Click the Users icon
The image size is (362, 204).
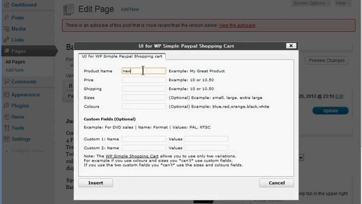point(7,117)
